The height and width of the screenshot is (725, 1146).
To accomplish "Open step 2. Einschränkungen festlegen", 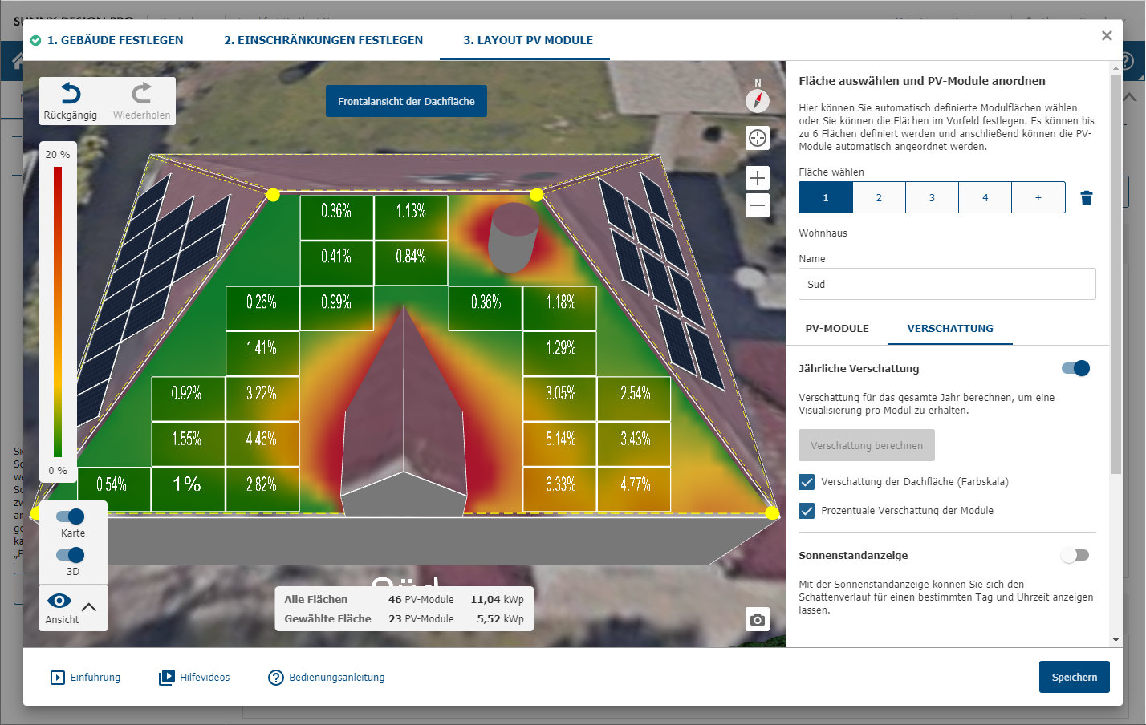I will tap(323, 39).
